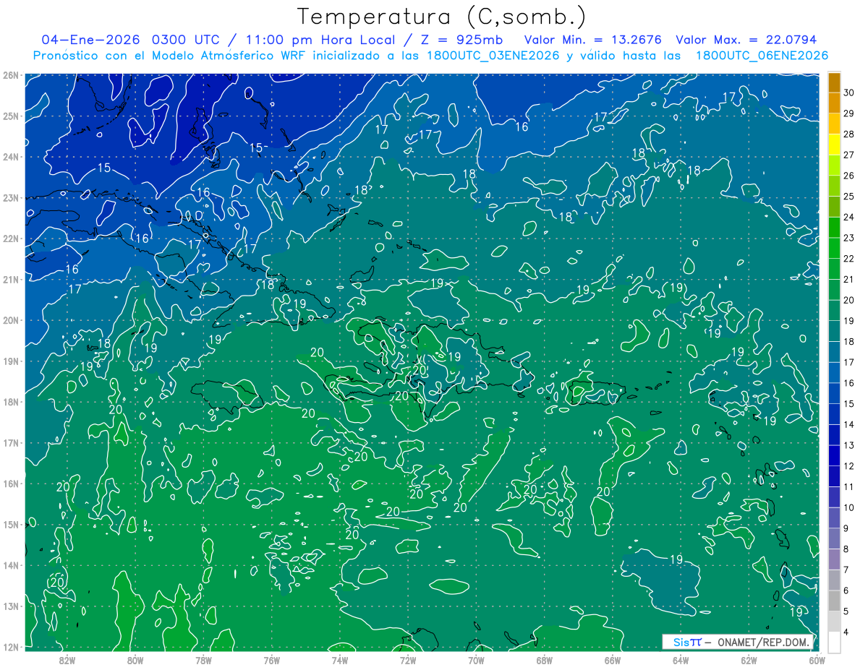
Task: Click the Valor Min. = 13.2676 text
Action: 595,40
